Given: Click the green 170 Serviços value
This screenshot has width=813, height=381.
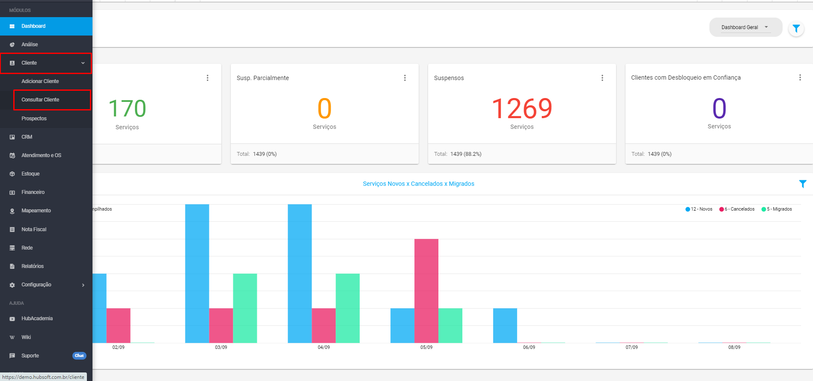Looking at the screenshot, I should point(127,109).
